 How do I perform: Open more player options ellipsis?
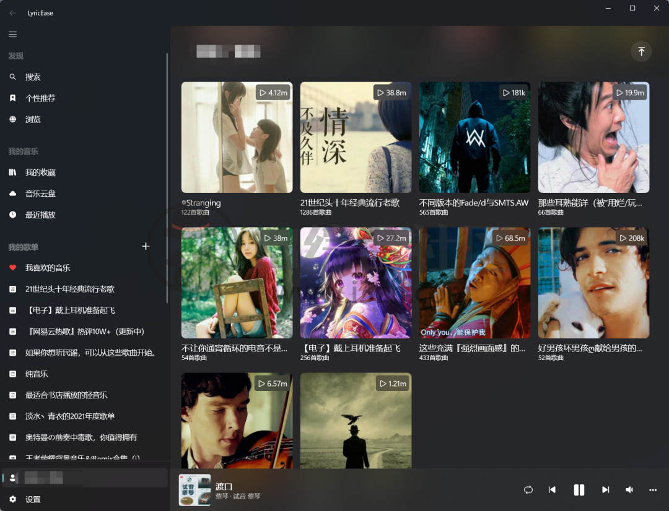[653, 490]
